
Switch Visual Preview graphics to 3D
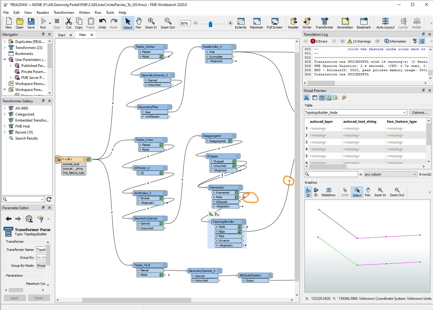coord(316,192)
